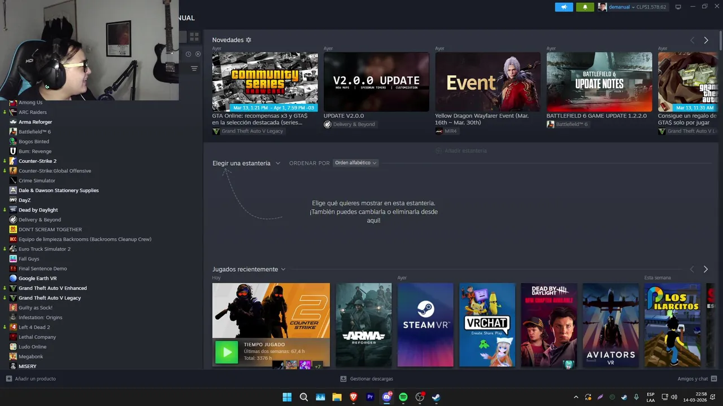This screenshot has width=723, height=406.
Task: Expand the demanual account dropdown
Action: (633, 7)
